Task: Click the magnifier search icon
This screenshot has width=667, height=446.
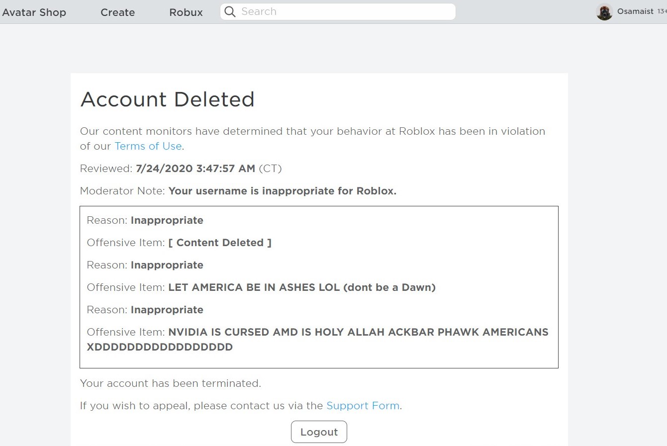Action: (230, 12)
